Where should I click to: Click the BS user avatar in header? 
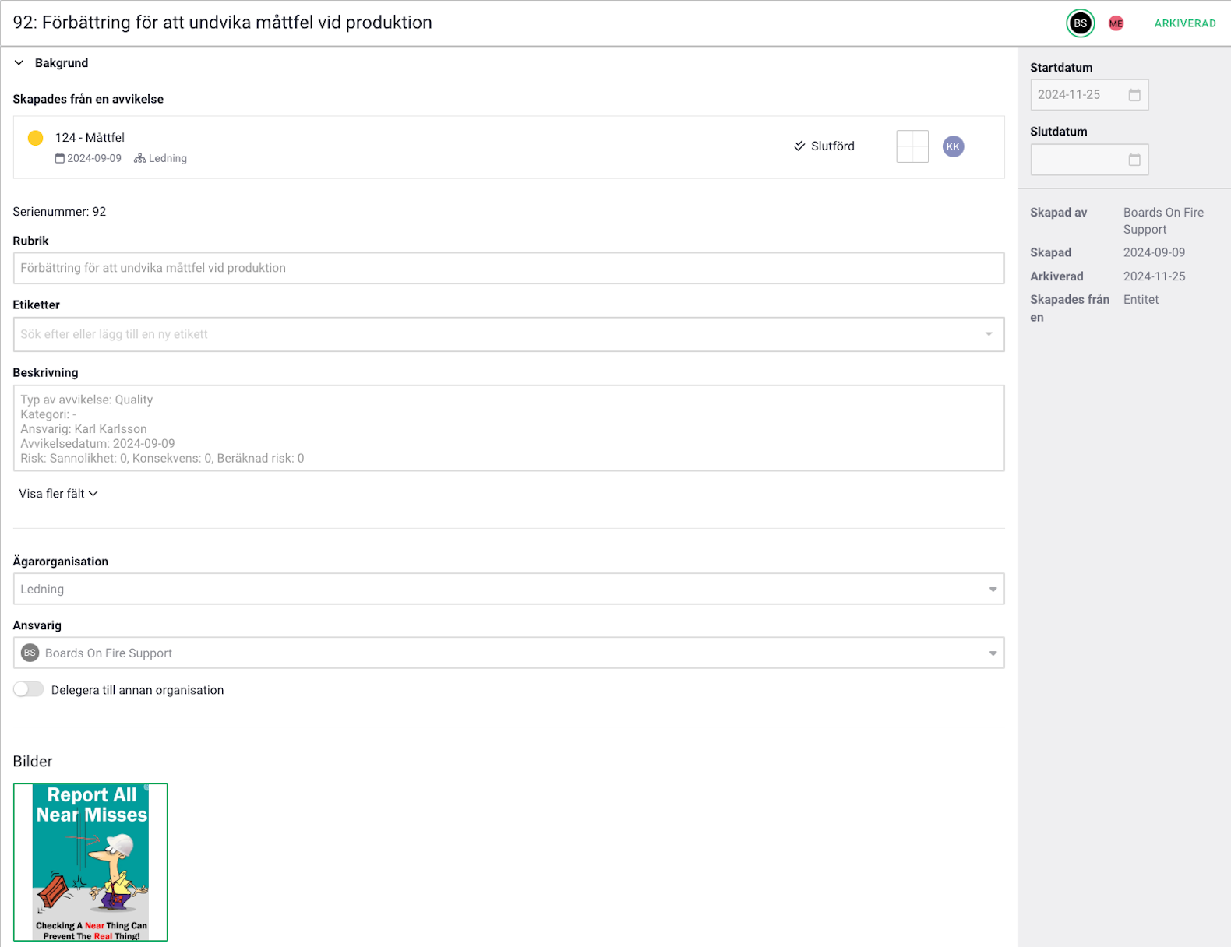tap(1080, 23)
